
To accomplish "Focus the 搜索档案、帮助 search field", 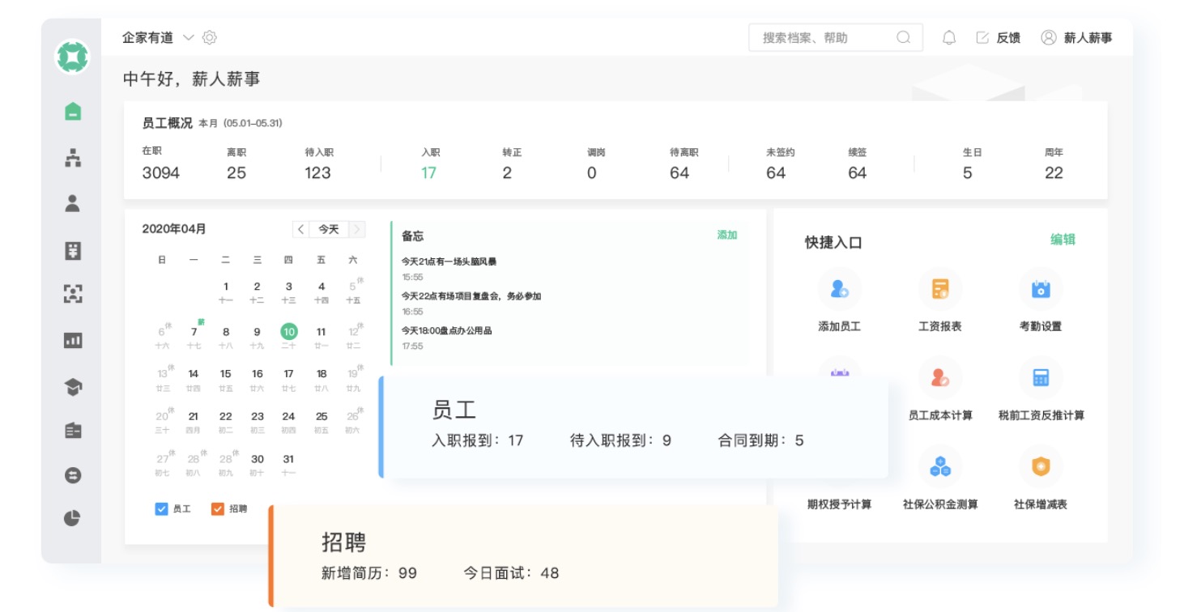I will tap(836, 37).
